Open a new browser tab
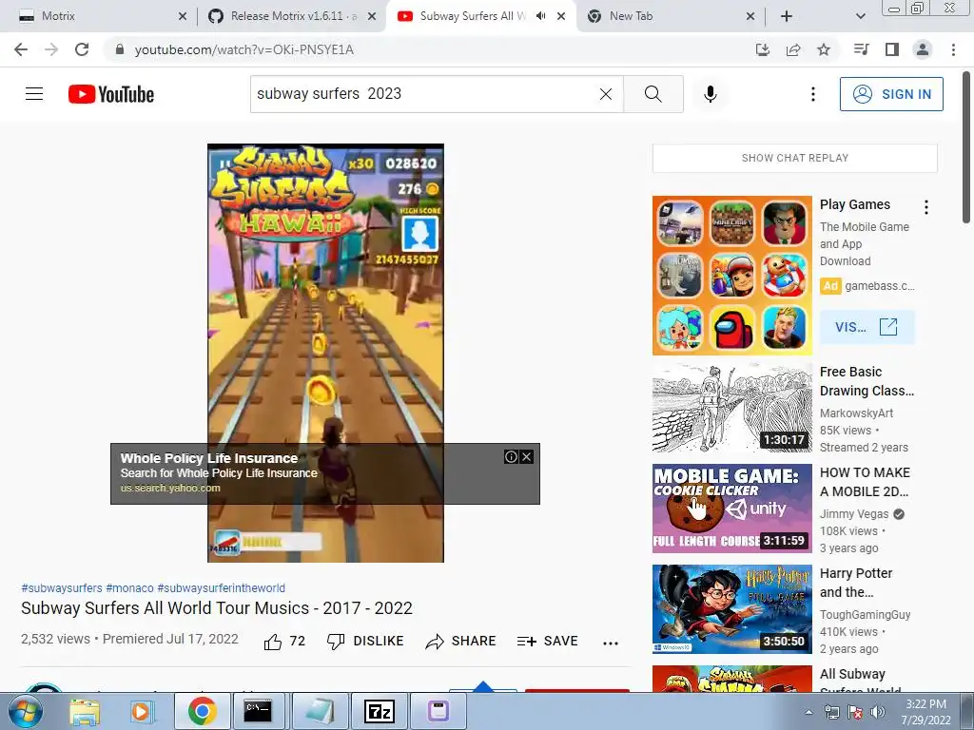Viewport: 974px width, 730px height. 787,16
